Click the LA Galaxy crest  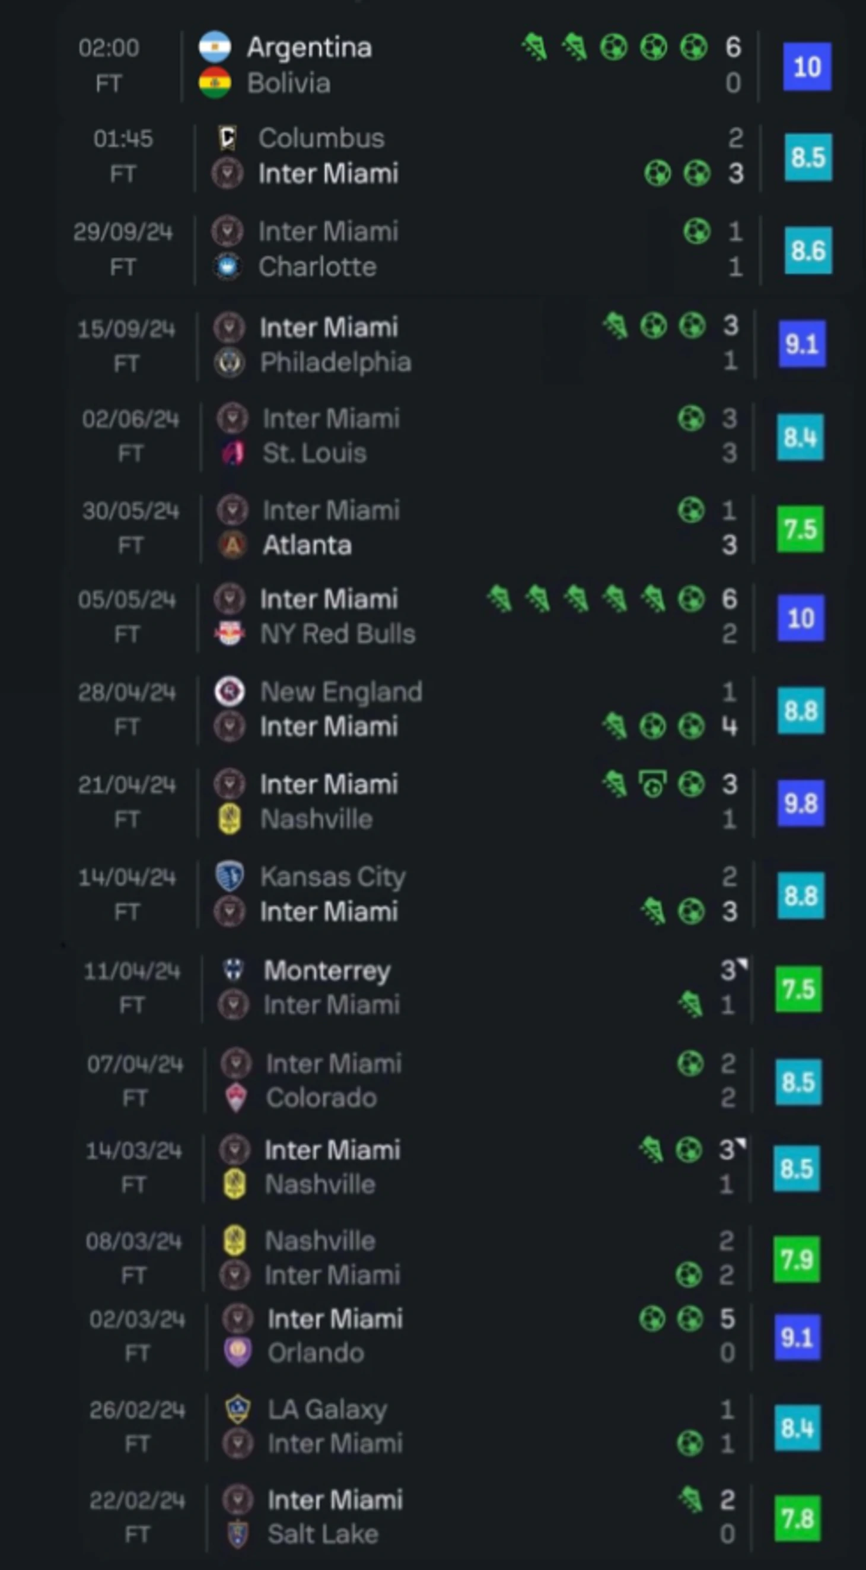coord(237,1409)
